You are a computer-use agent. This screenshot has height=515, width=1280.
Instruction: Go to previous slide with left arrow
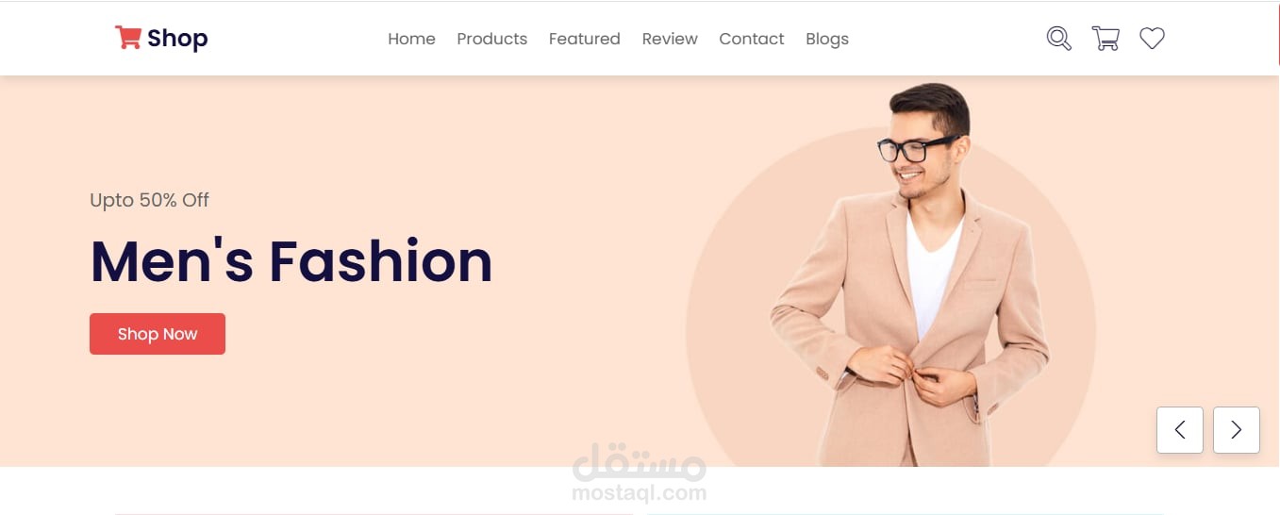click(x=1180, y=430)
